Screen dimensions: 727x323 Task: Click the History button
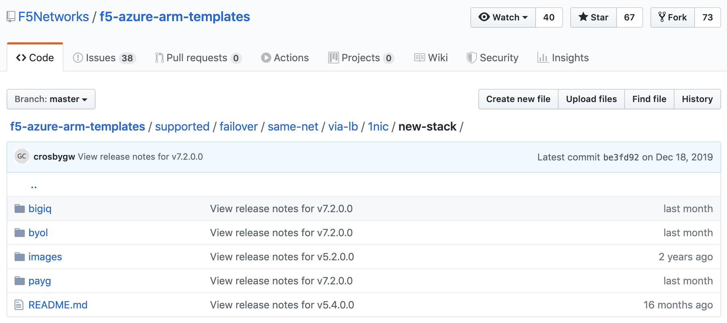tap(697, 99)
